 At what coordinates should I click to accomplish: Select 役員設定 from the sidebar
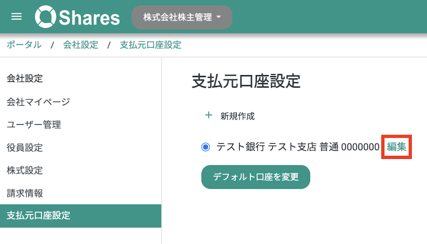(25, 147)
